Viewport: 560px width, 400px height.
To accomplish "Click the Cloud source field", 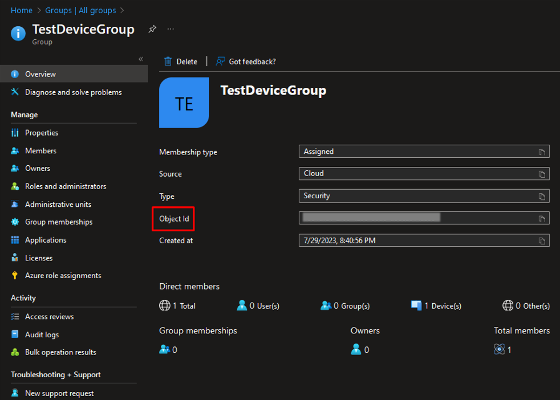I will (424, 173).
